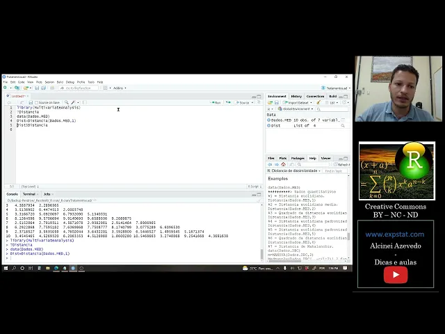445x334 pixels.
Task: Switch to the Files tab
Action: (x=271, y=158)
